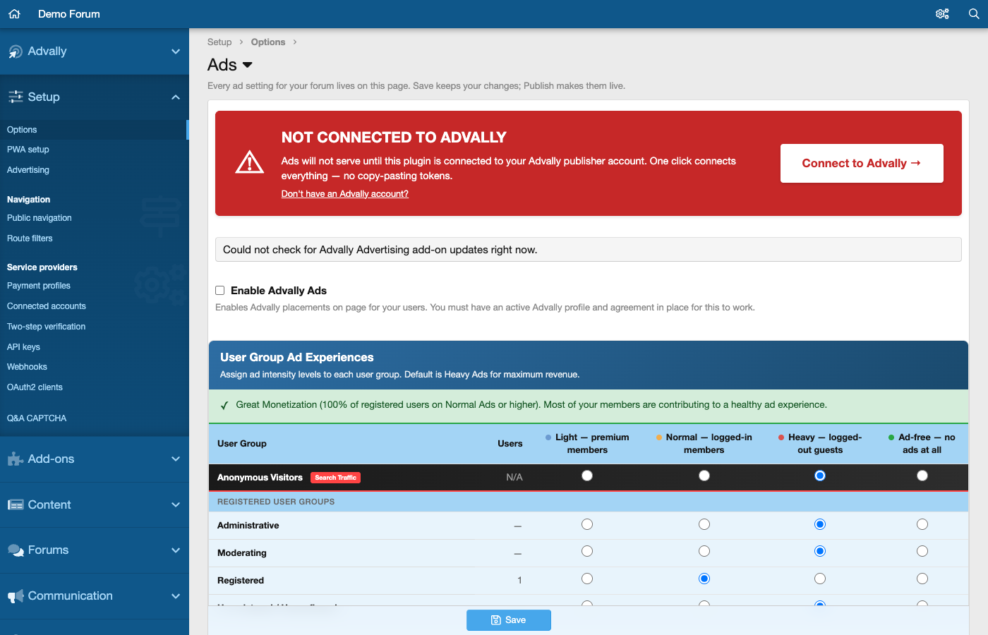
Task: Click the Connect to Advally button
Action: click(862, 164)
